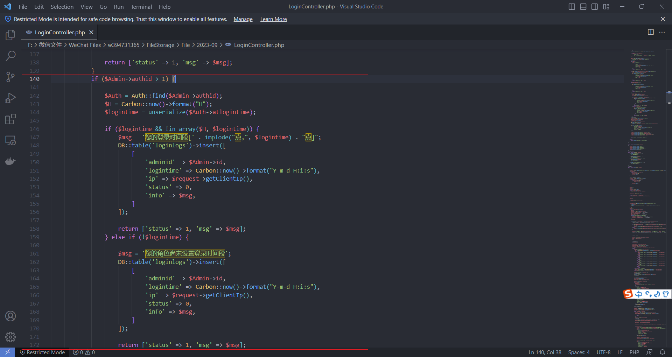Viewport: 672px width, 357px height.
Task: Open the editor More Actions menu
Action: [x=662, y=32]
